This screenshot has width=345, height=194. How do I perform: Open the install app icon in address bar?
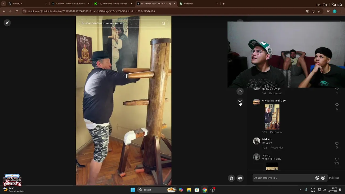313,11
